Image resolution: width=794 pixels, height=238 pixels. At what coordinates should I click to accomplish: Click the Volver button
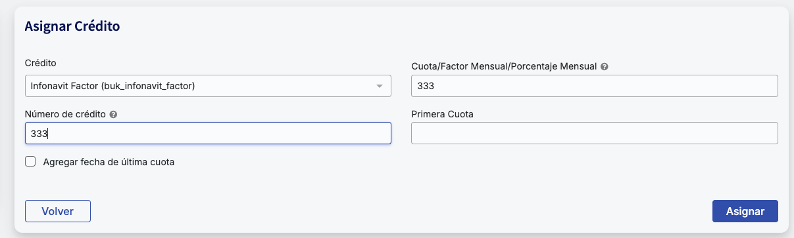pyautogui.click(x=57, y=211)
